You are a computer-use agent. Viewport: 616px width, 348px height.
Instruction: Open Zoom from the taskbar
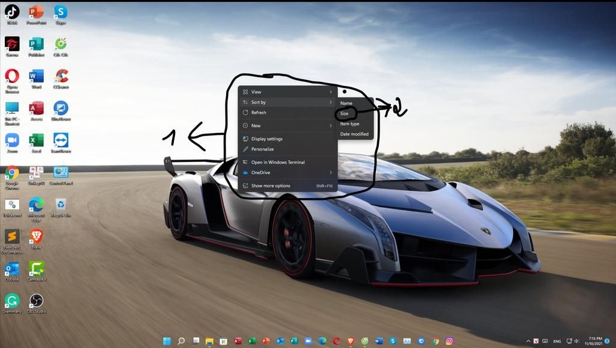click(x=308, y=341)
